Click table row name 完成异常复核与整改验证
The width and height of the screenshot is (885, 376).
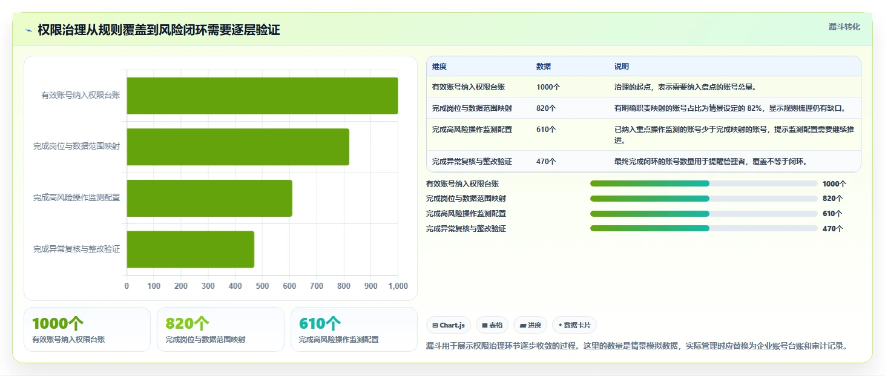click(472, 162)
